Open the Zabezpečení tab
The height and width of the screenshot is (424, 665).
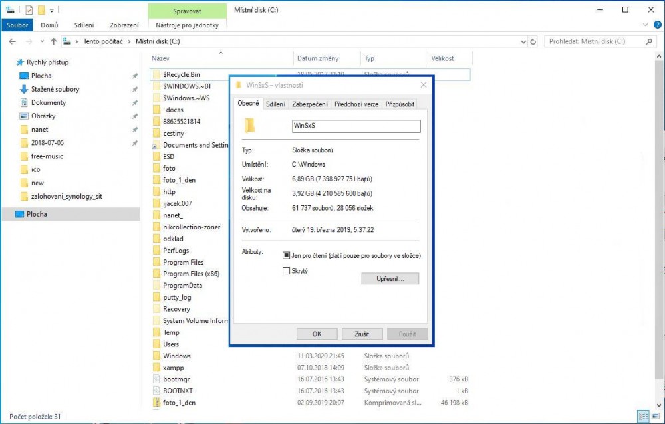coord(309,104)
